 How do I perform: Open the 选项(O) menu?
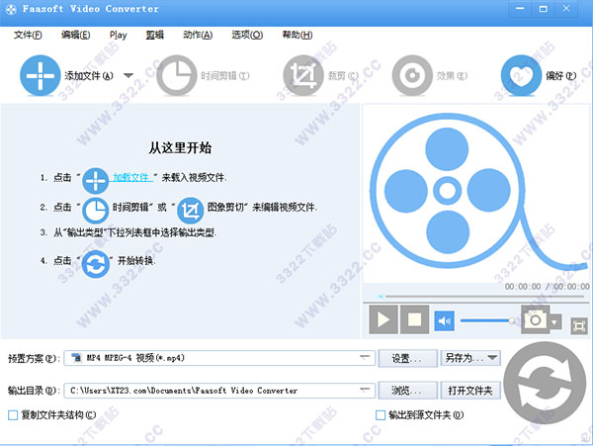247,36
